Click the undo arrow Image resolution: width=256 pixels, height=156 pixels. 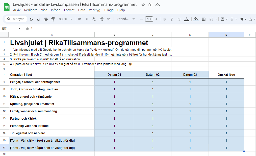[31, 19]
